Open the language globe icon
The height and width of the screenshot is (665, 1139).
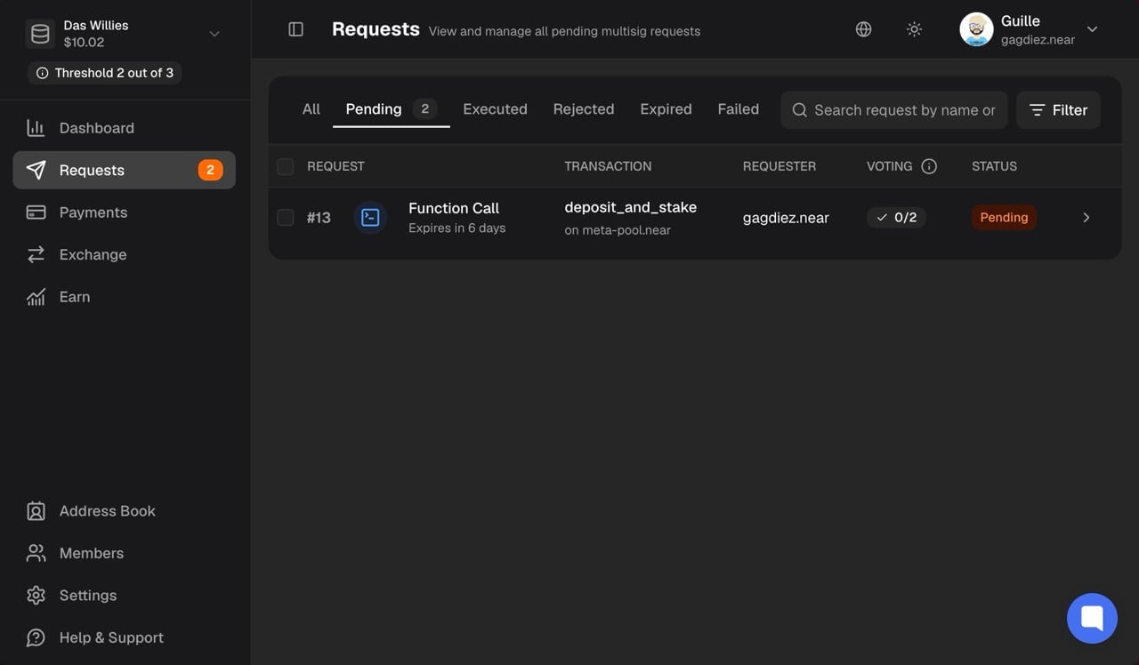(x=863, y=29)
